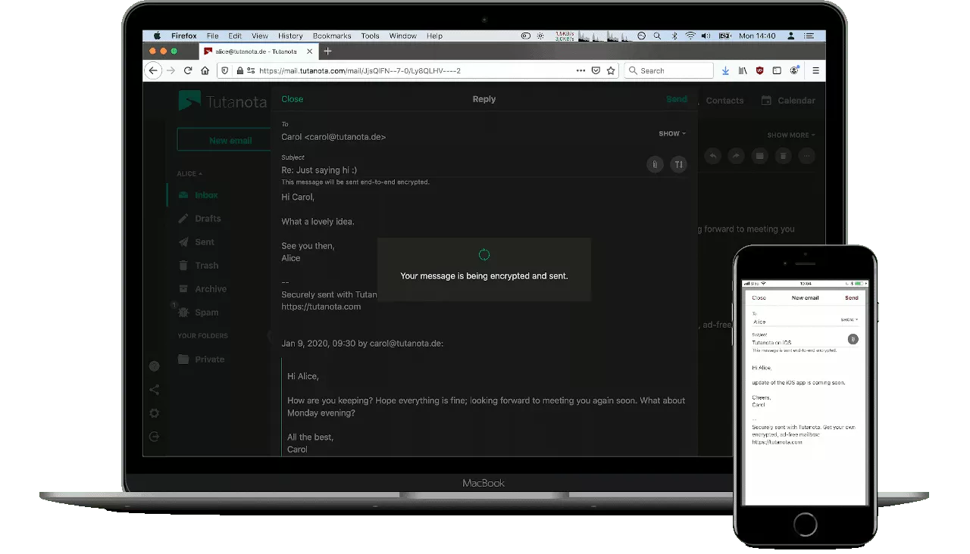This screenshot has width=970, height=554.
Task: Click the forward arrow icon in mail view
Action: pos(736,156)
